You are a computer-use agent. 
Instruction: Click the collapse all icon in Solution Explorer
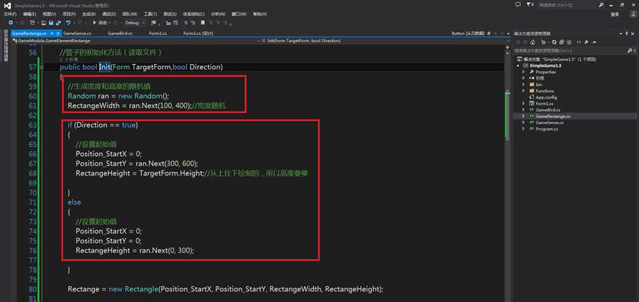(562, 42)
